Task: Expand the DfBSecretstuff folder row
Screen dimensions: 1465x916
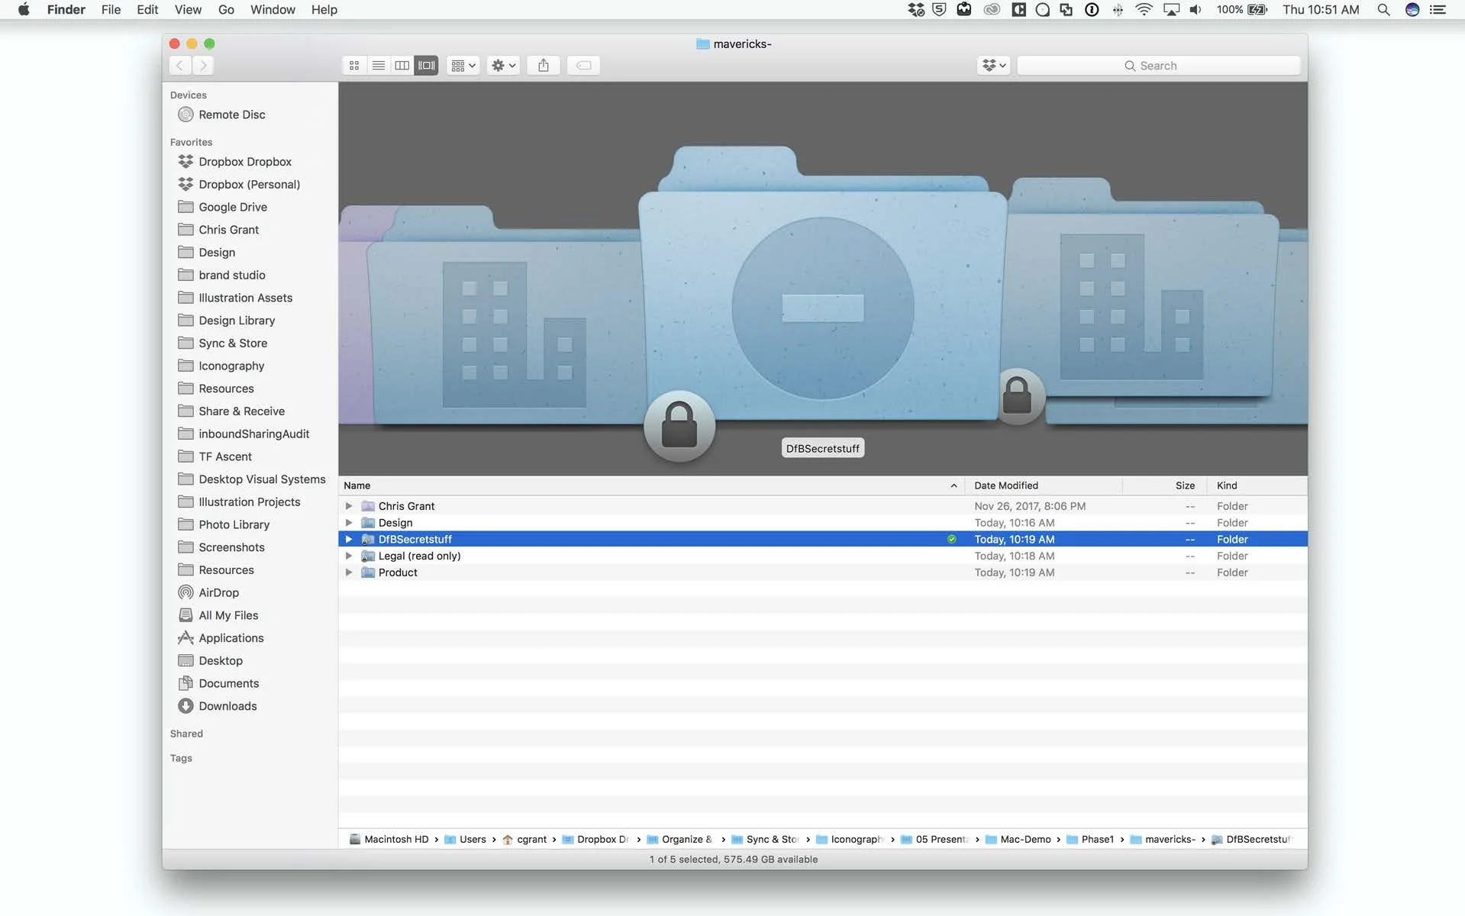Action: pos(349,539)
